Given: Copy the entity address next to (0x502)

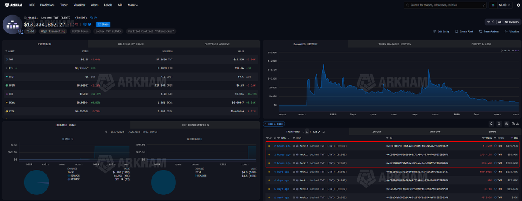Looking at the screenshot, I should click(91, 18).
